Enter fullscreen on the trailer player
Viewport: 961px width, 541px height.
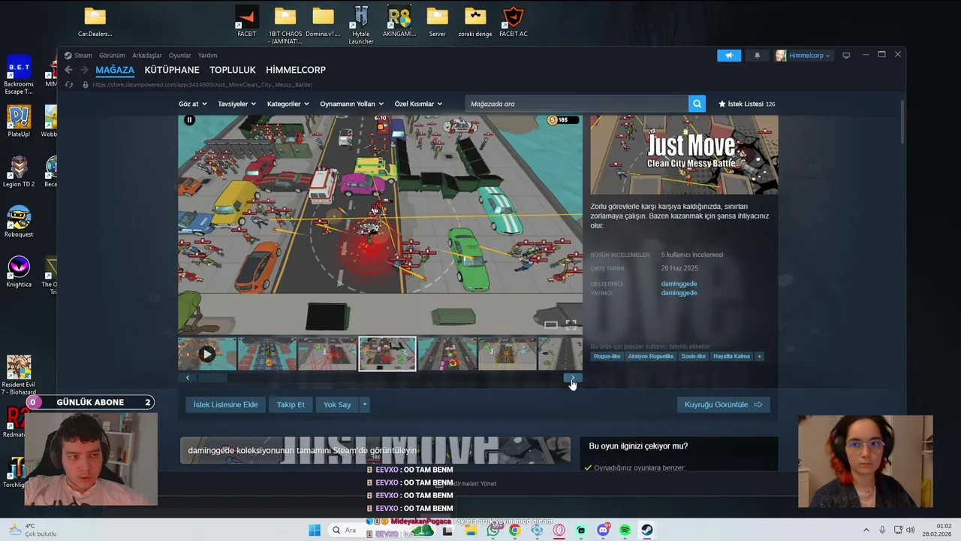pos(571,325)
